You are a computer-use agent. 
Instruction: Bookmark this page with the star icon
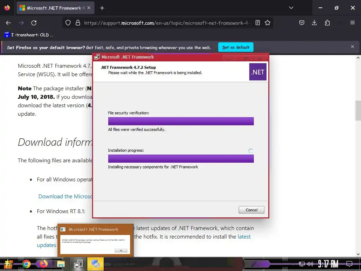point(268,23)
